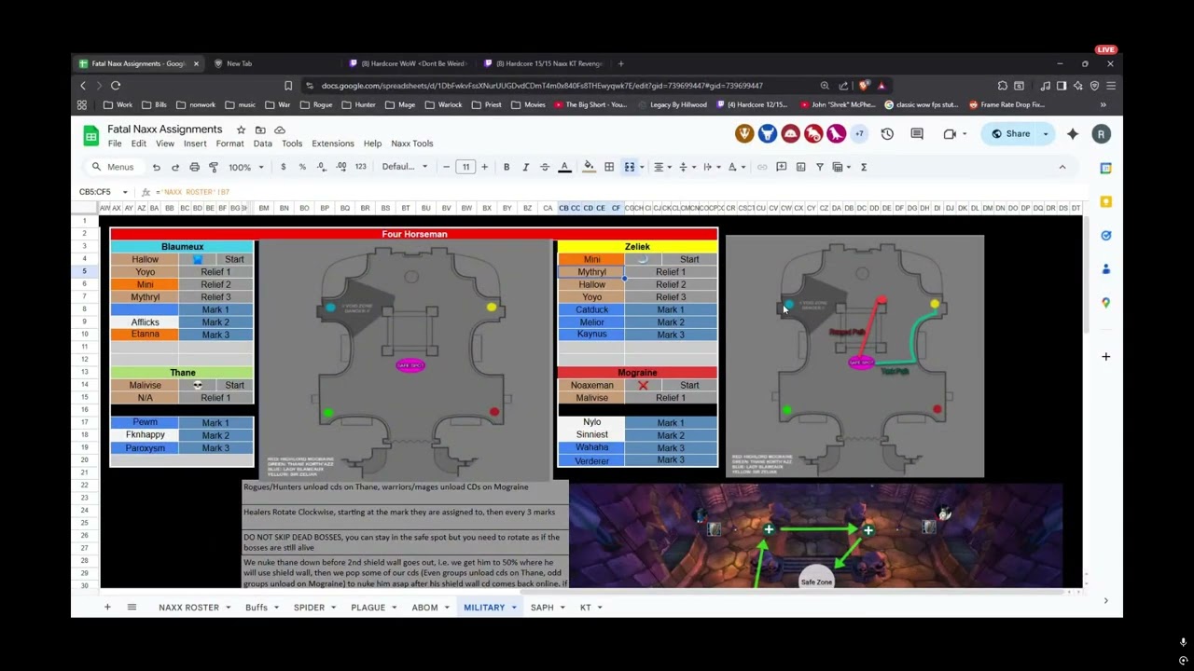1194x671 pixels.
Task: Click the Gemini sparkle icon
Action: coord(1073,134)
